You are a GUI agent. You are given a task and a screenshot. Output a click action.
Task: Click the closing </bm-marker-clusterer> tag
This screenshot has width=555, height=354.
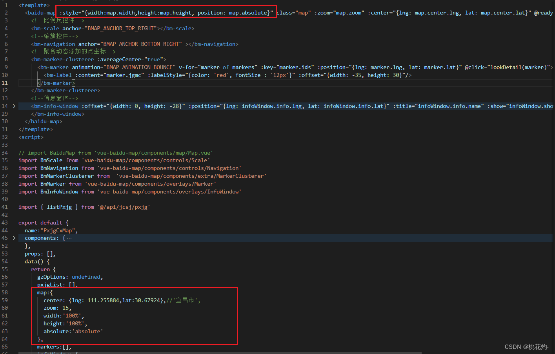tap(66, 91)
